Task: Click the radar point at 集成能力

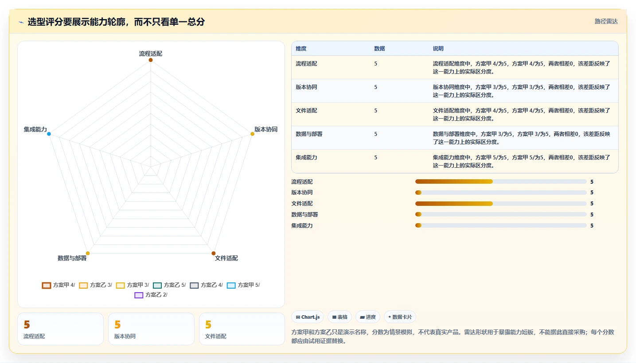Action: coord(49,134)
